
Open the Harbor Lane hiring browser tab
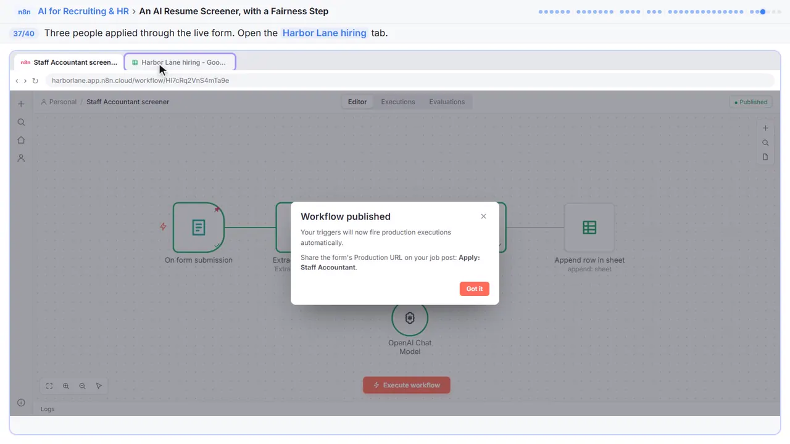click(180, 62)
